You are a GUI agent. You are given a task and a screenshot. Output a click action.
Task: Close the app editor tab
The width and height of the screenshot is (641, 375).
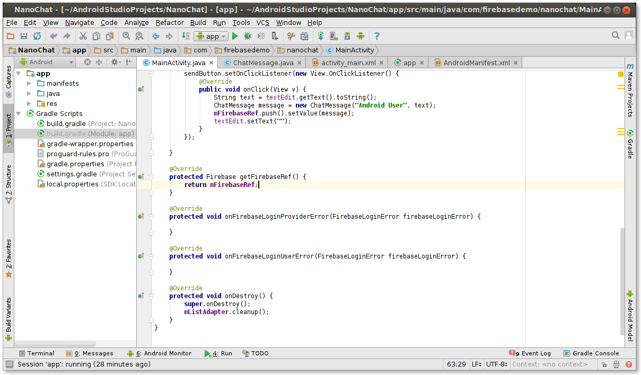(x=422, y=63)
